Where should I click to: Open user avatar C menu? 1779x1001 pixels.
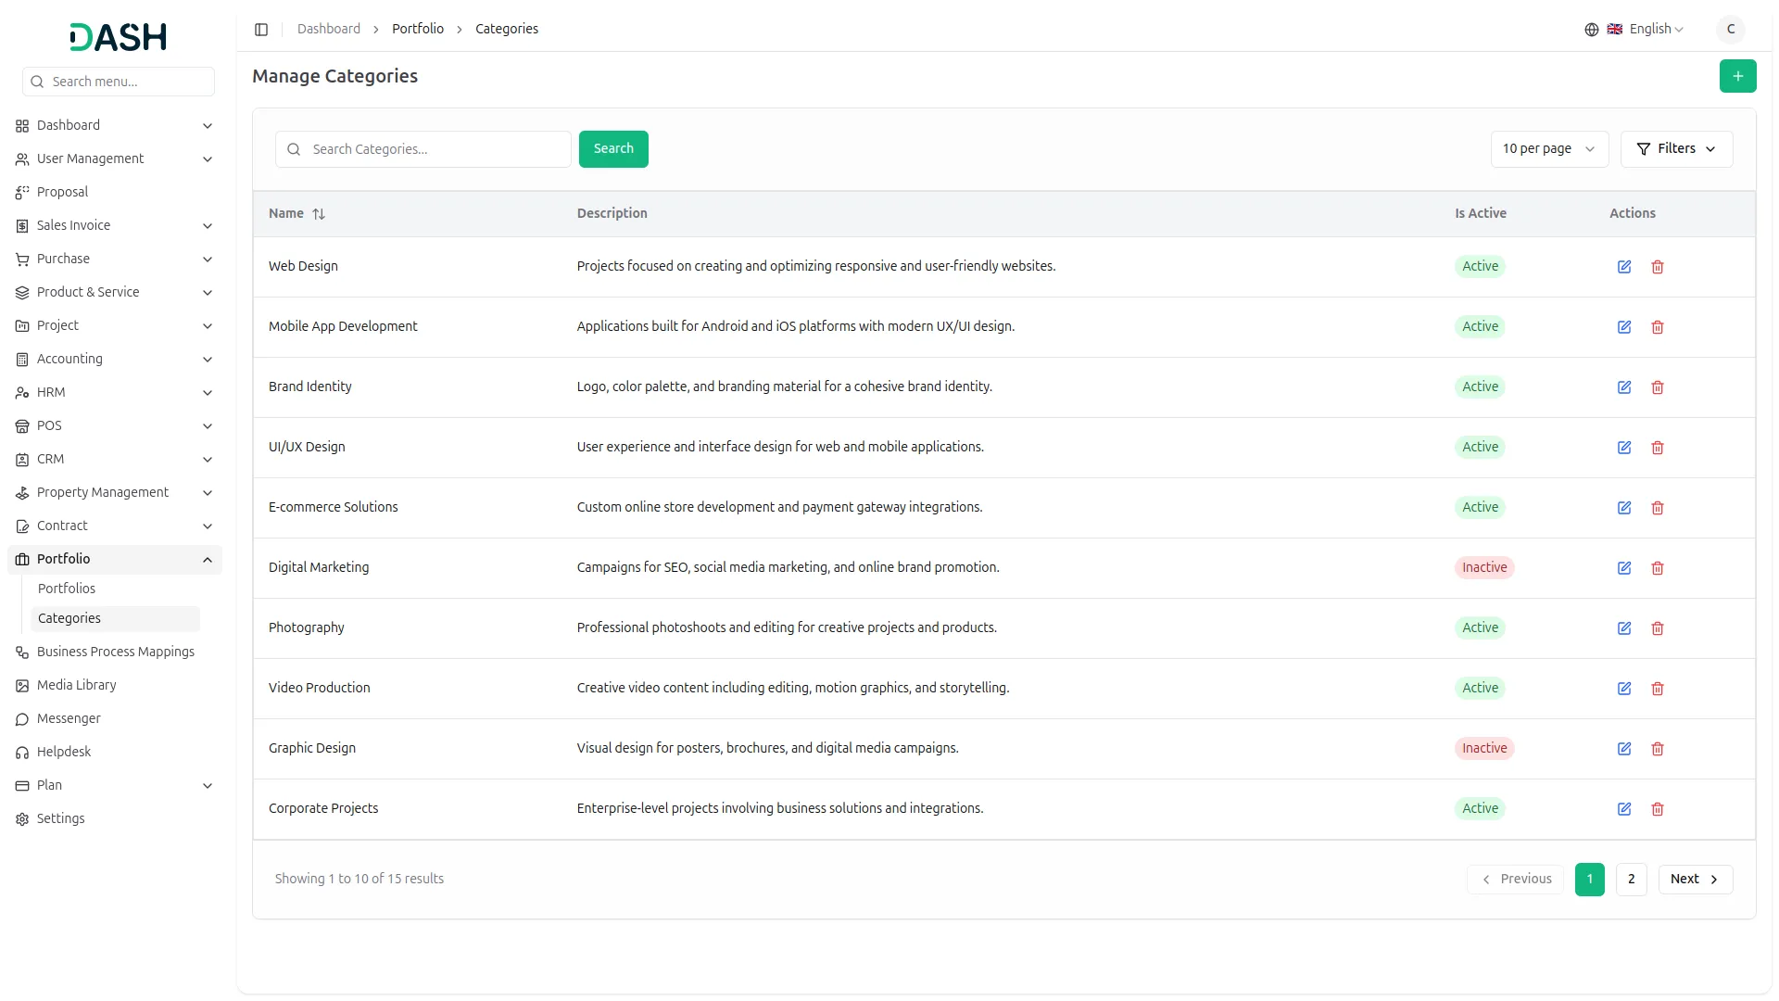tap(1730, 30)
